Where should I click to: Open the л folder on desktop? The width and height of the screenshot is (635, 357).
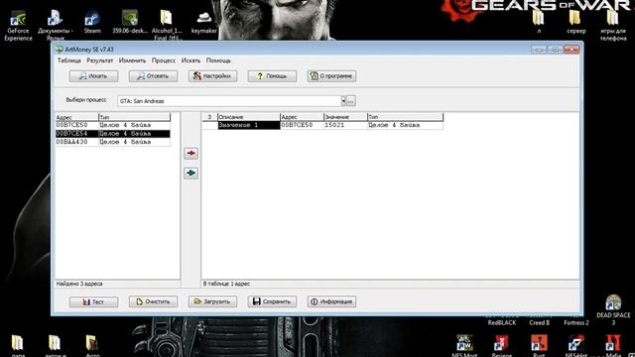539,22
